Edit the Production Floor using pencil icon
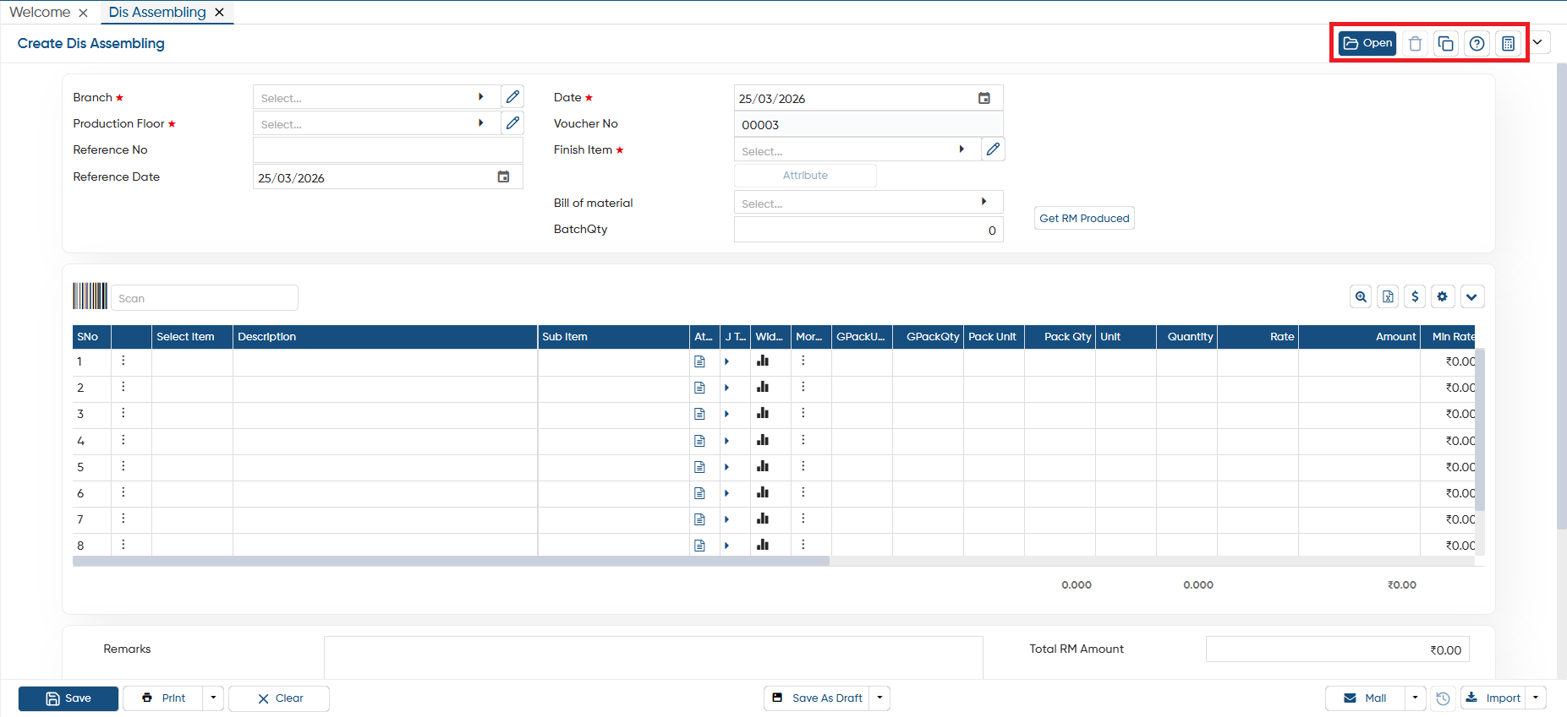This screenshot has height=717, width=1567. pyautogui.click(x=512, y=123)
